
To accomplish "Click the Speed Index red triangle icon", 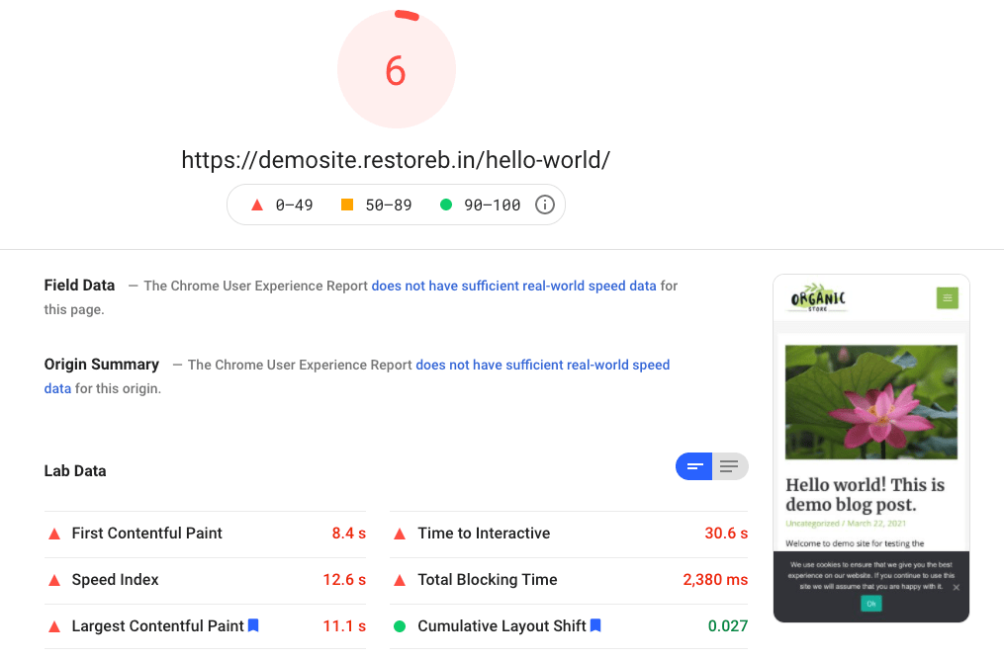I will pos(54,580).
